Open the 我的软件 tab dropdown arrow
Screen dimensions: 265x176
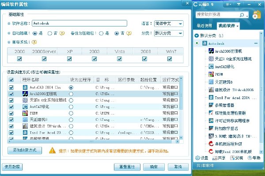point(238,26)
